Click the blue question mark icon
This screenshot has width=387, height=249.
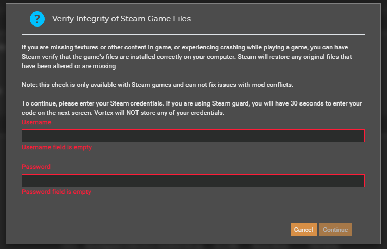point(37,19)
